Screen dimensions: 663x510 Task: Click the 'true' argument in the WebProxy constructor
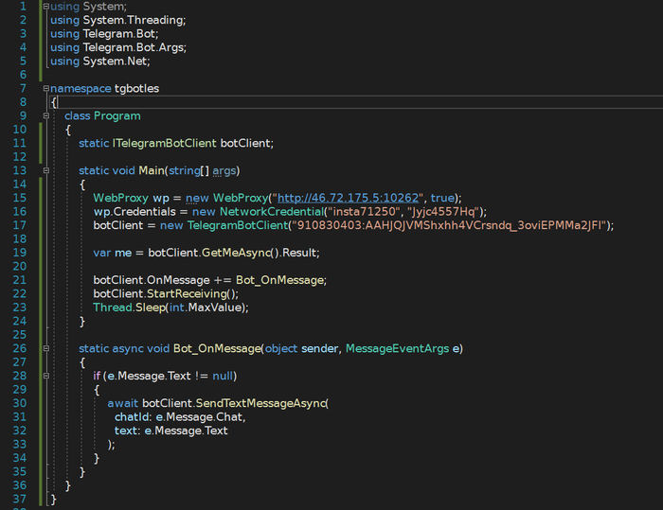(x=442, y=198)
